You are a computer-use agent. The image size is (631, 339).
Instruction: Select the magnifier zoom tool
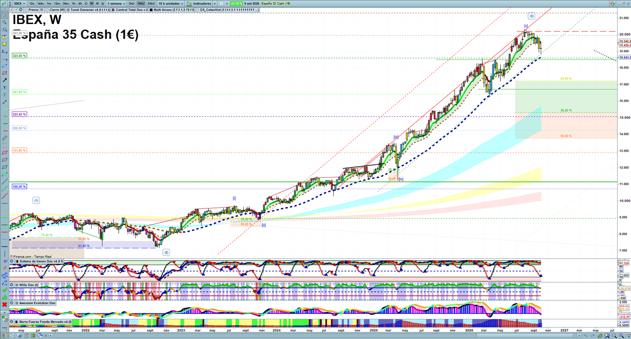(x=4, y=22)
